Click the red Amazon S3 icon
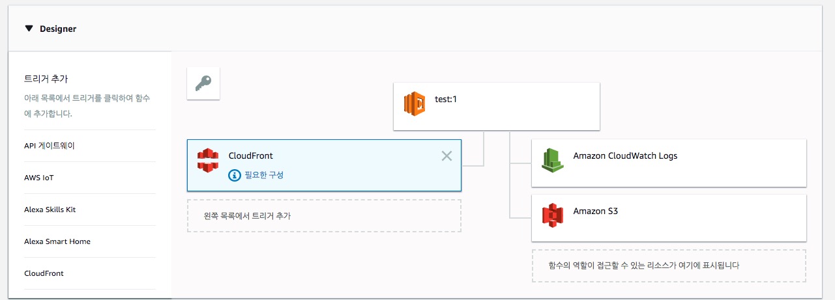Screen dimensions: 835x300 552,215
